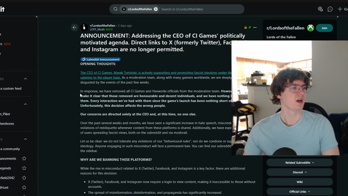Click the locked post padlock icon

[x=246, y=27]
